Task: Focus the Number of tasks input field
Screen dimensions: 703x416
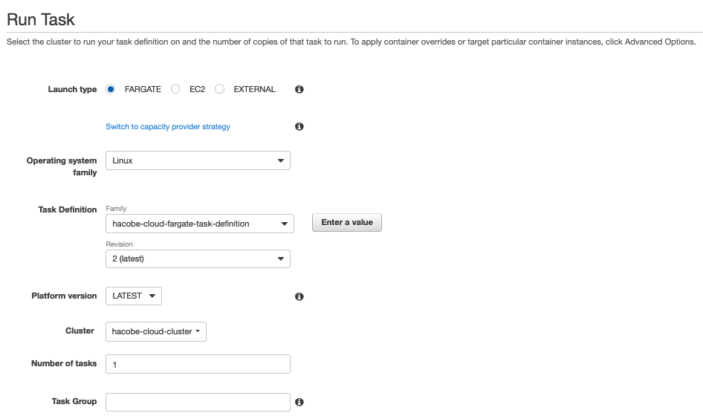Action: 198,364
